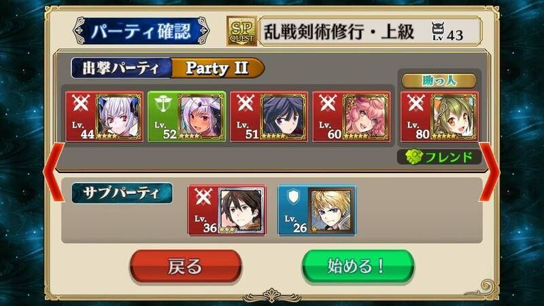
Task: Select the Lv. 80 green-haired helper character
Action: click(x=439, y=116)
